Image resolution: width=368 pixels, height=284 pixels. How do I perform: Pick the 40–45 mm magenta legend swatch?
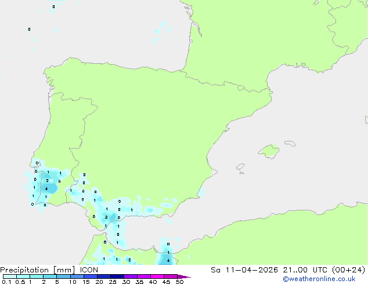(x=157, y=276)
